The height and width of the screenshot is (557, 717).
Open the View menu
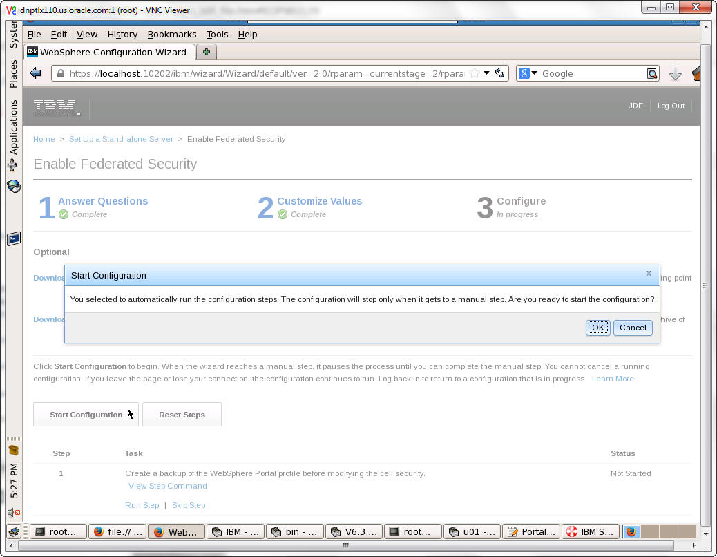[x=87, y=35]
